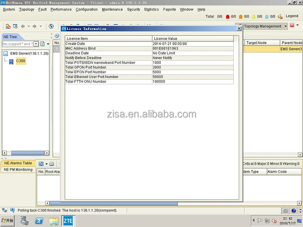
Task: Expand the NE Tree search history dropdown
Action: click(36, 44)
